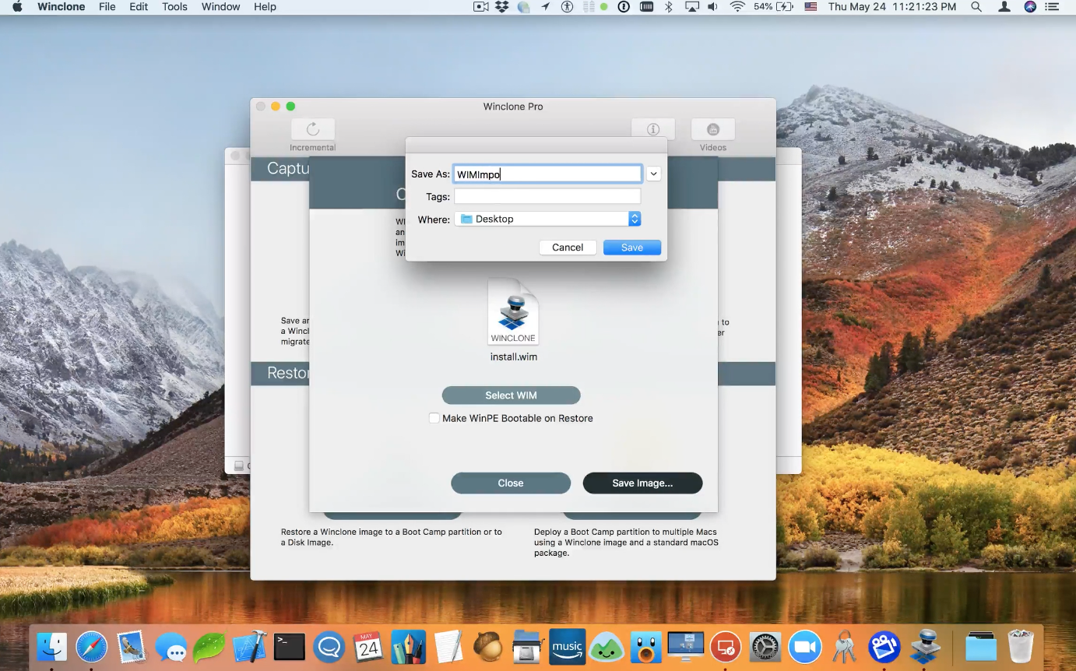Expand the save dialog with the chevron

pyautogui.click(x=653, y=174)
